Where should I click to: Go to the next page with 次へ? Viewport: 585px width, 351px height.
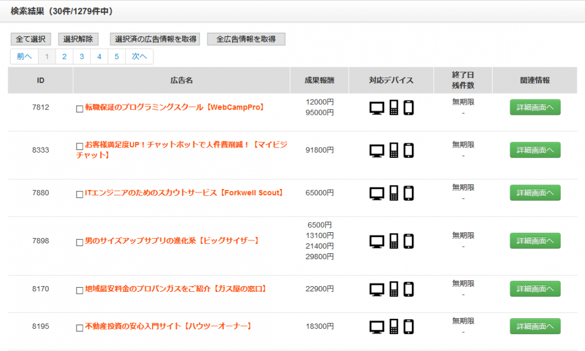(x=139, y=57)
